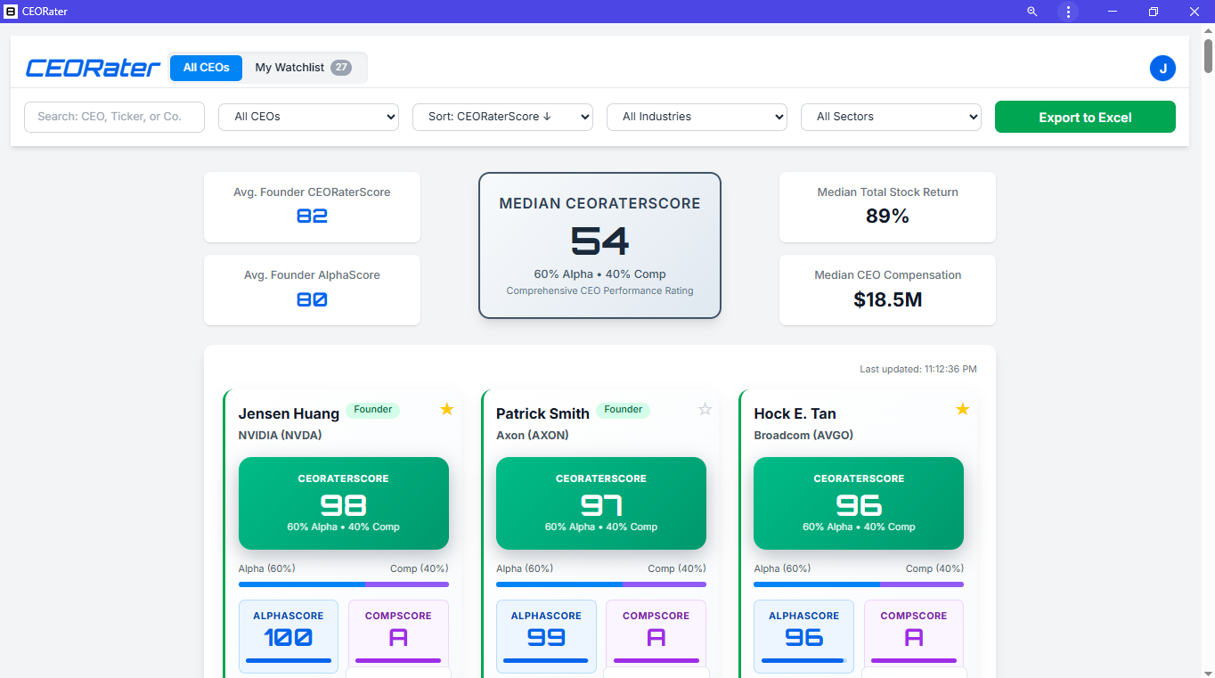
Task: Click Export to Excel button
Action: [1085, 117]
